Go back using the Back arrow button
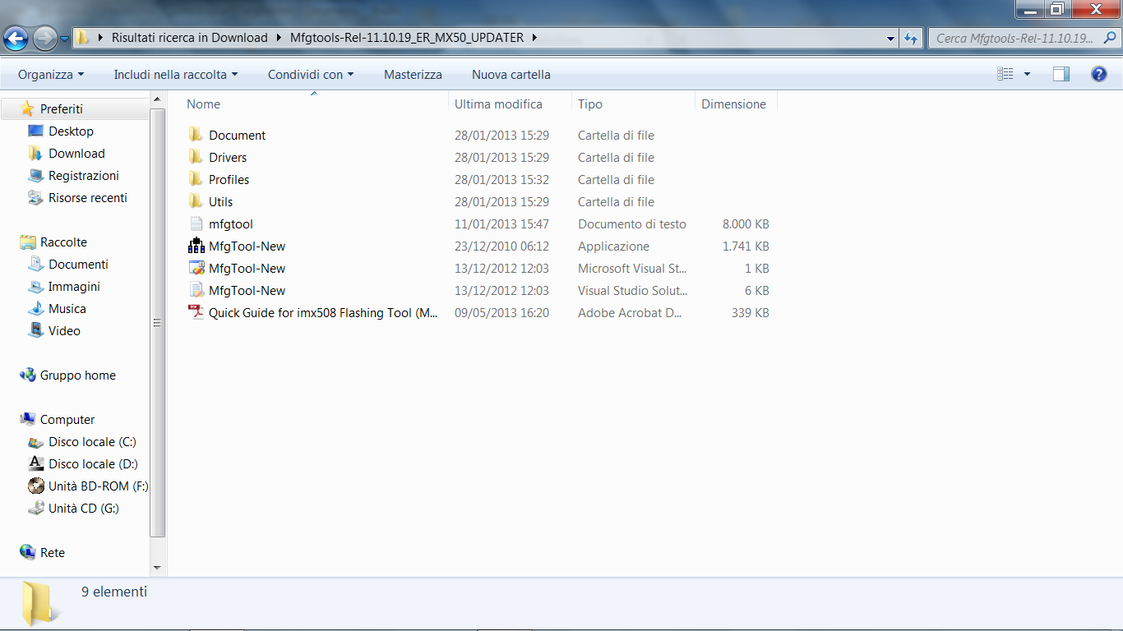 coord(16,38)
